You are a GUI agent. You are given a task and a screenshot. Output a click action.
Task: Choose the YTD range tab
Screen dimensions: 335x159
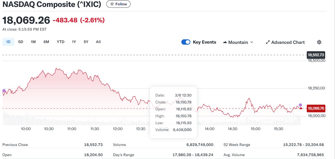(x=61, y=42)
